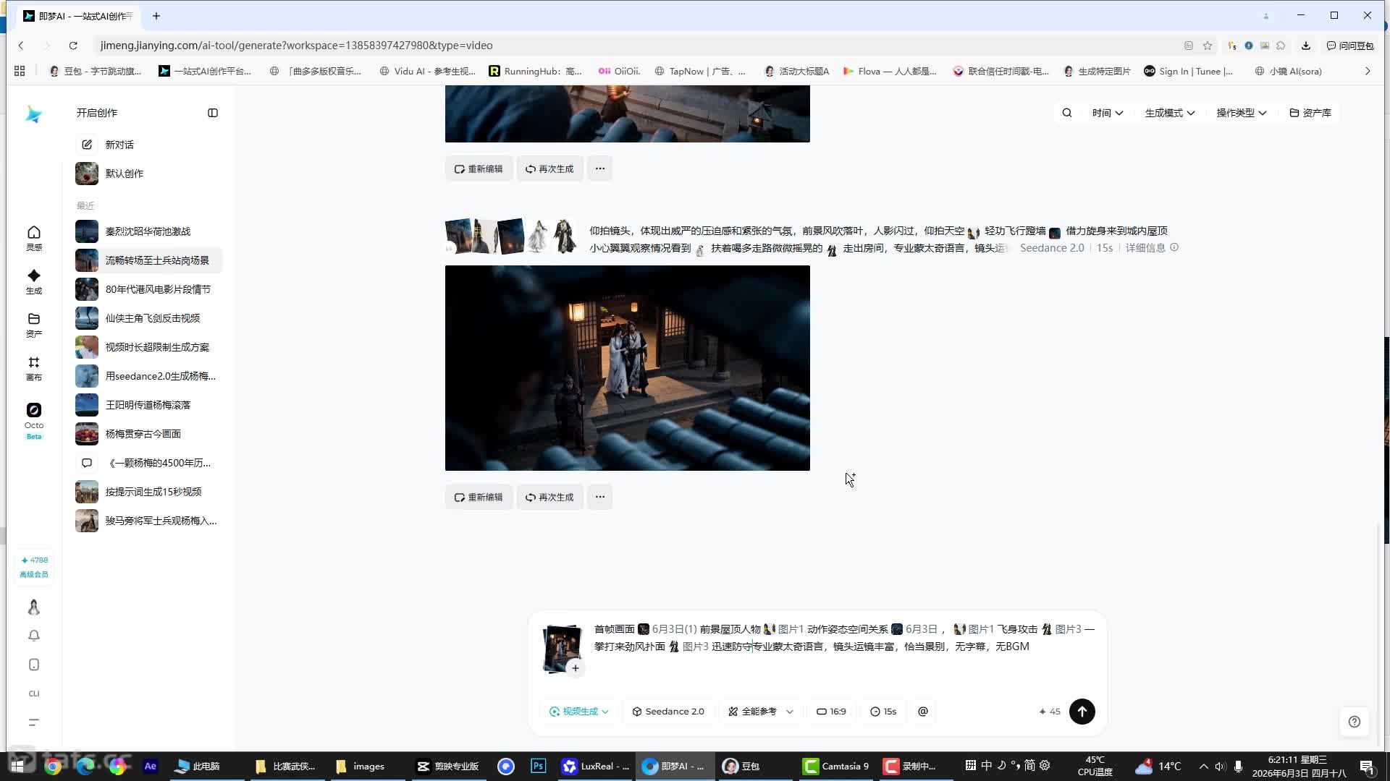Image resolution: width=1390 pixels, height=781 pixels.
Task: Select the 生成 sparkle icon
Action: pyautogui.click(x=34, y=281)
